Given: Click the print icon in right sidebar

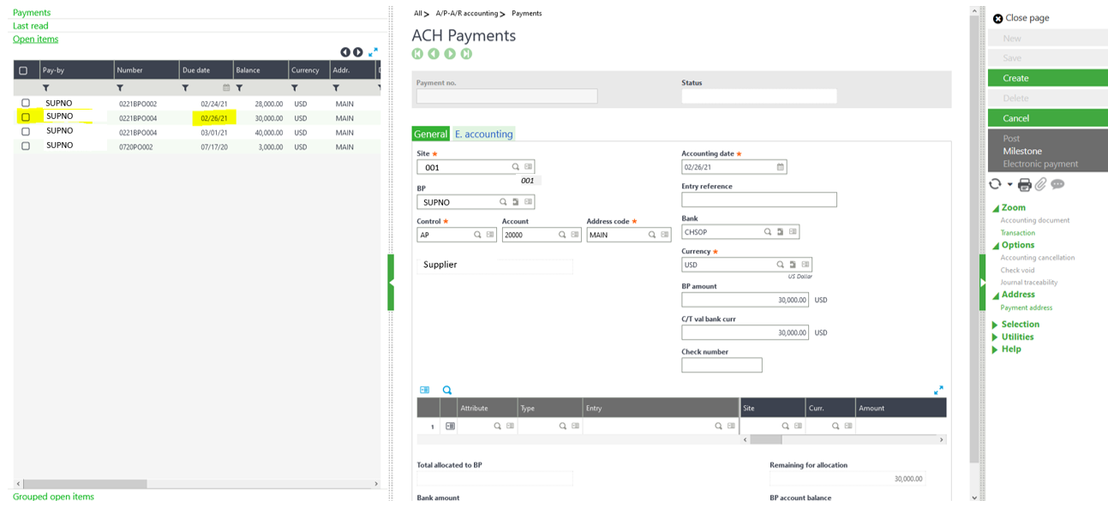Looking at the screenshot, I should pos(1024,185).
